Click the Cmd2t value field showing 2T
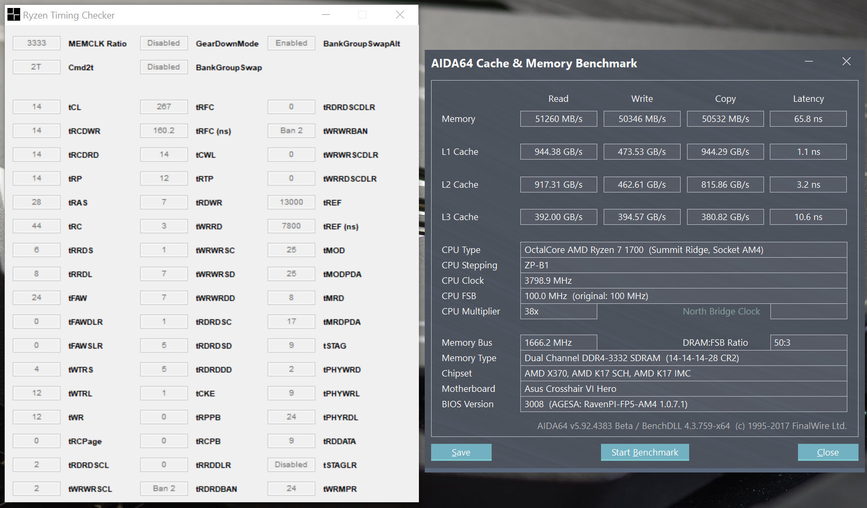 pyautogui.click(x=37, y=67)
